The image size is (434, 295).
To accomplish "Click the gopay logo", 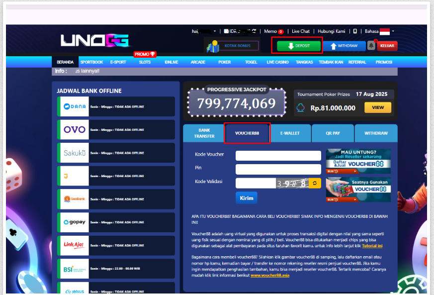I will [75, 222].
